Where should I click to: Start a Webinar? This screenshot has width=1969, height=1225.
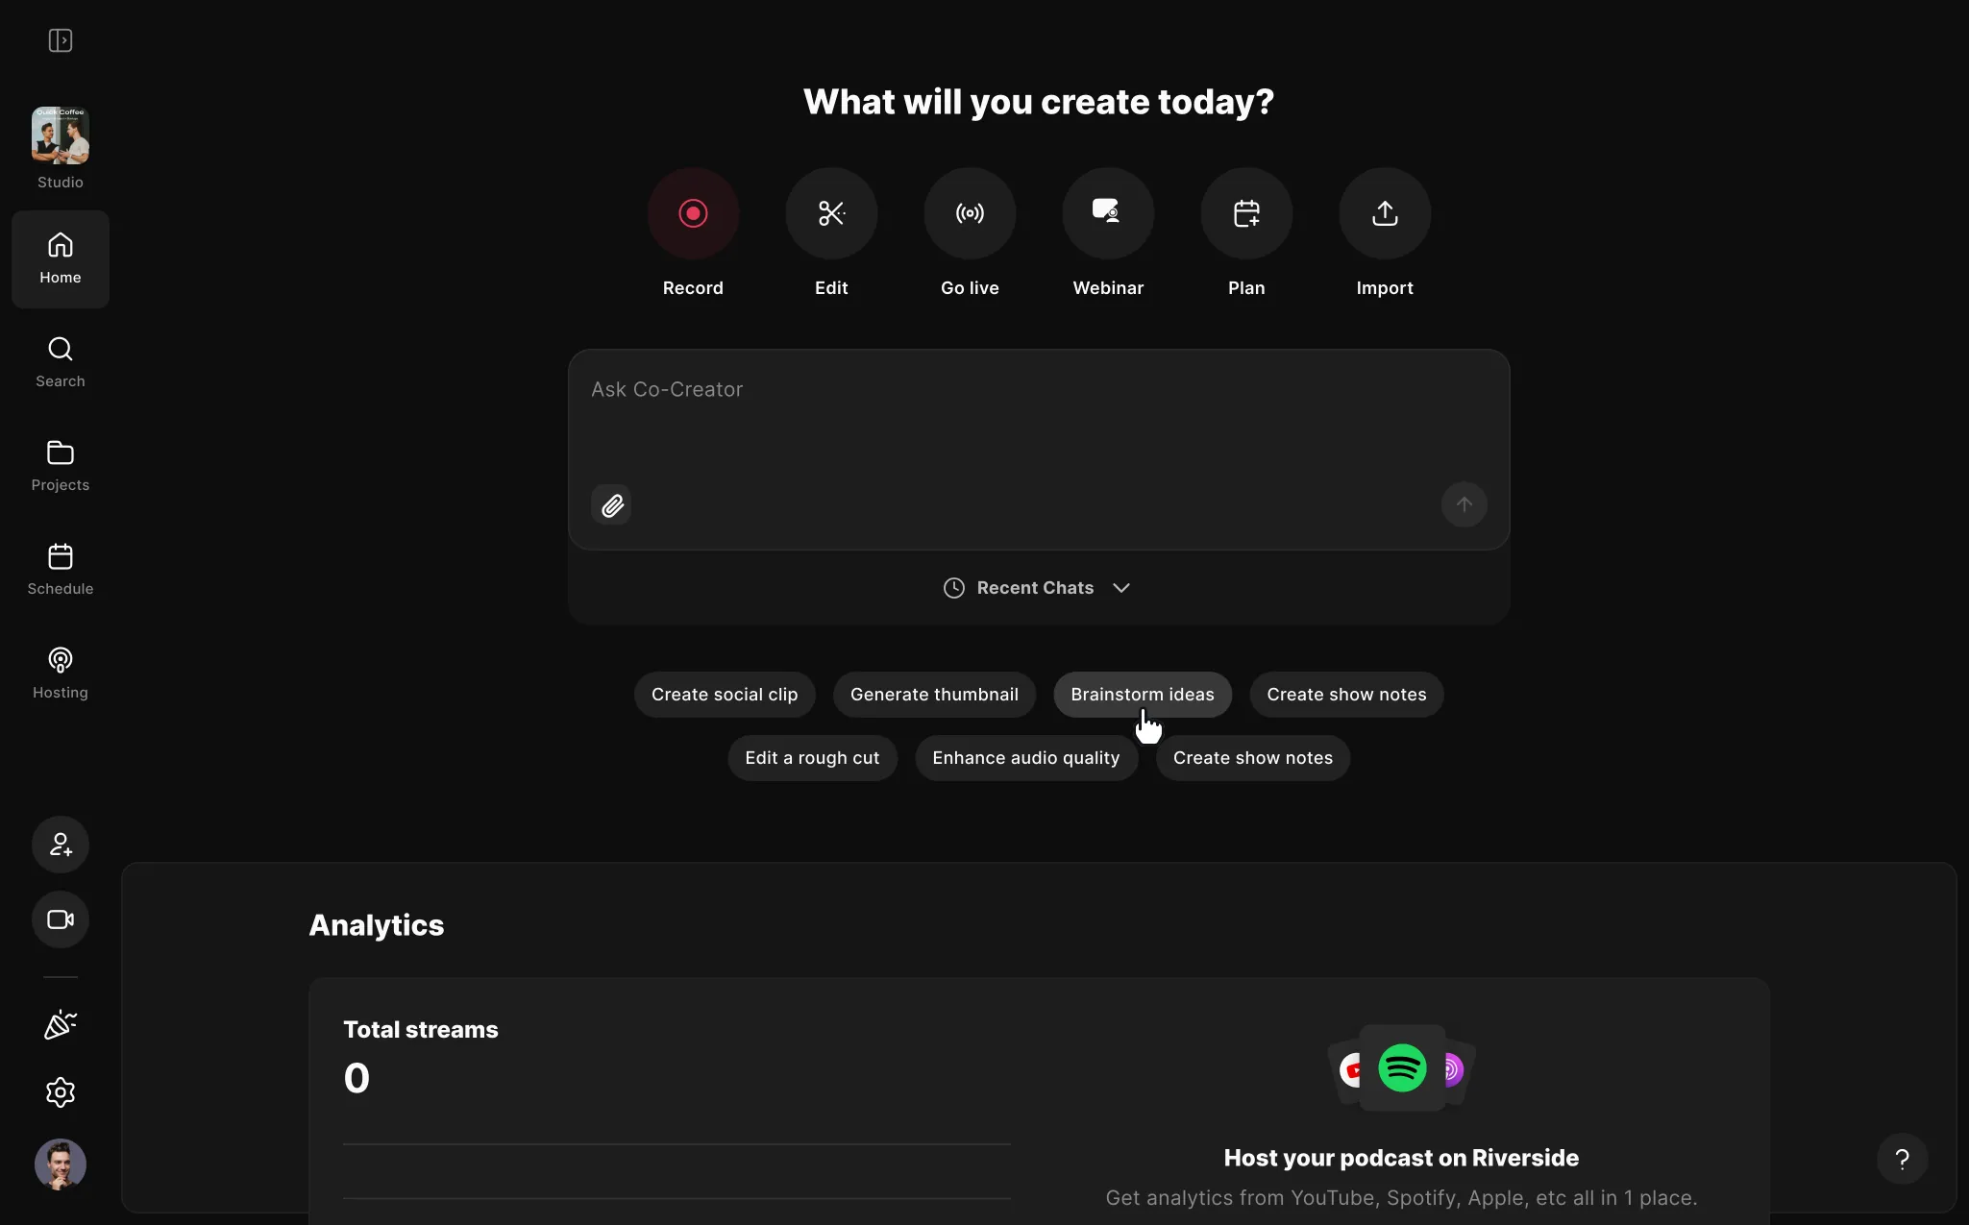pyautogui.click(x=1108, y=213)
